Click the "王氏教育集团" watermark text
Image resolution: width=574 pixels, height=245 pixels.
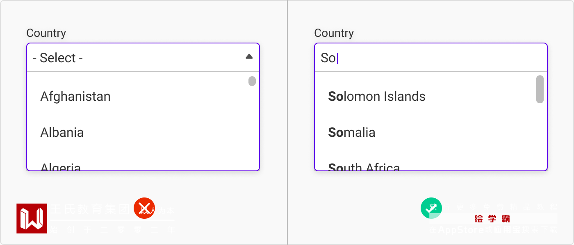point(90,210)
